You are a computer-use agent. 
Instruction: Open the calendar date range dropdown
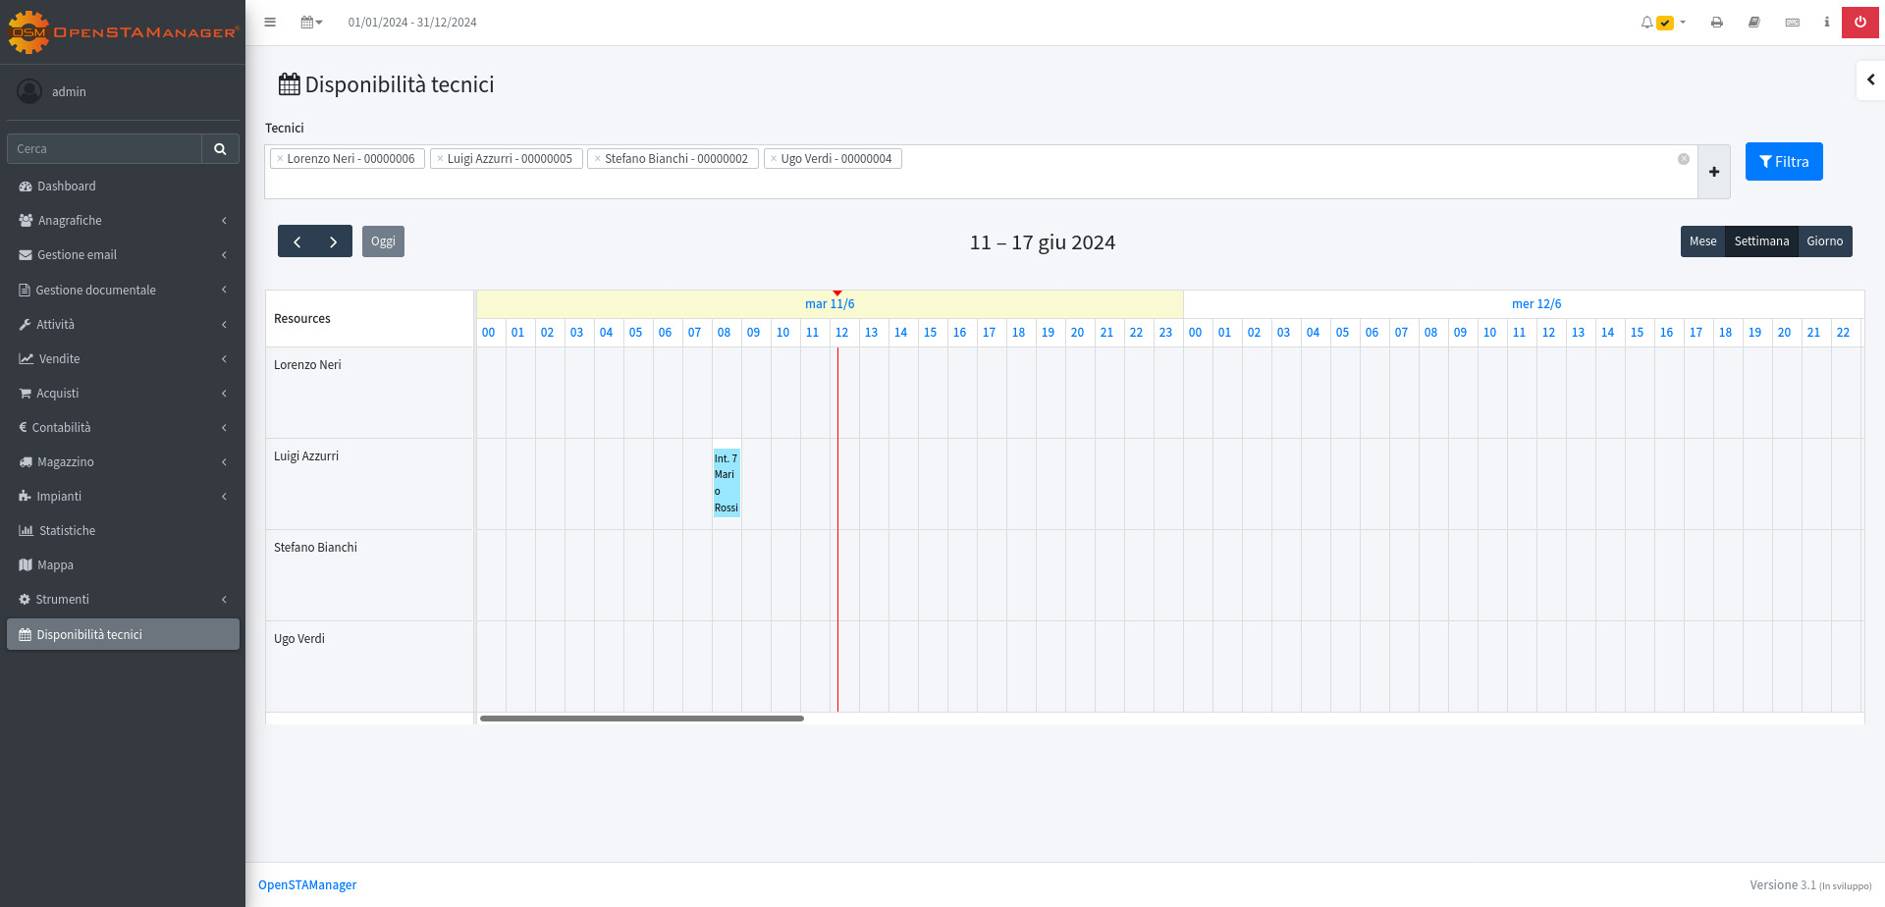311,23
